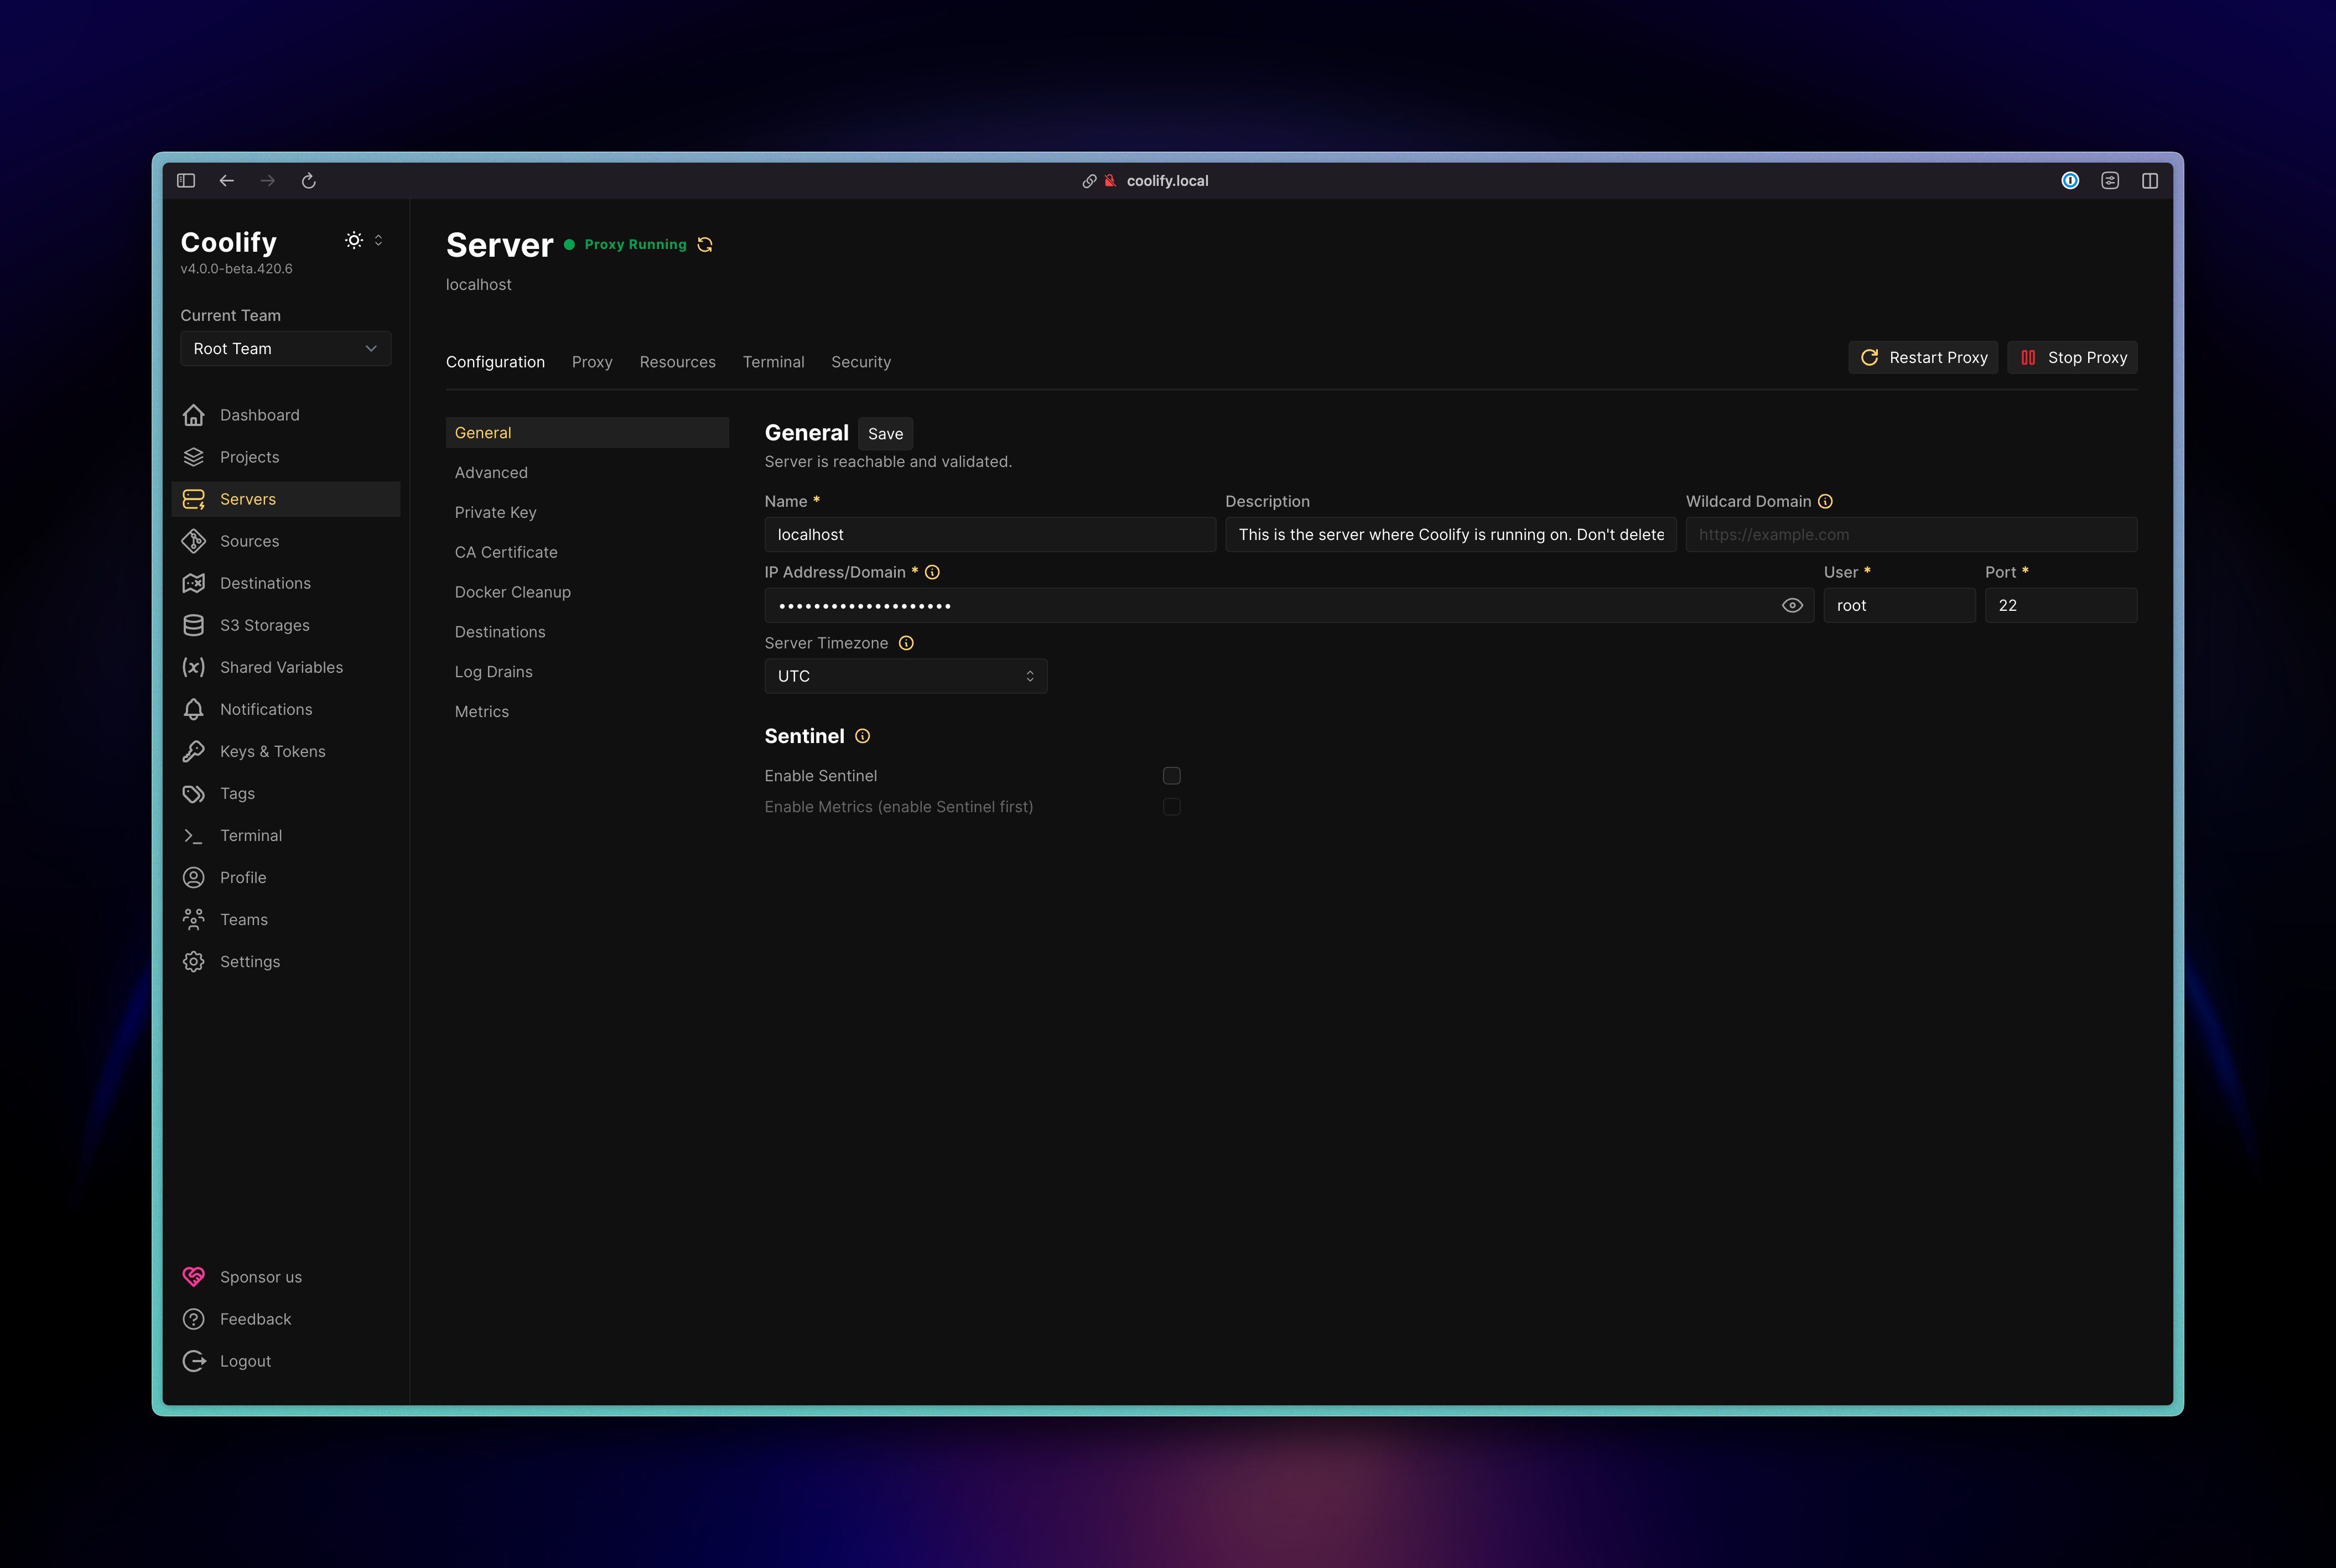Click the Sentinel help info icon
This screenshot has width=2336, height=1568.
tap(863, 736)
